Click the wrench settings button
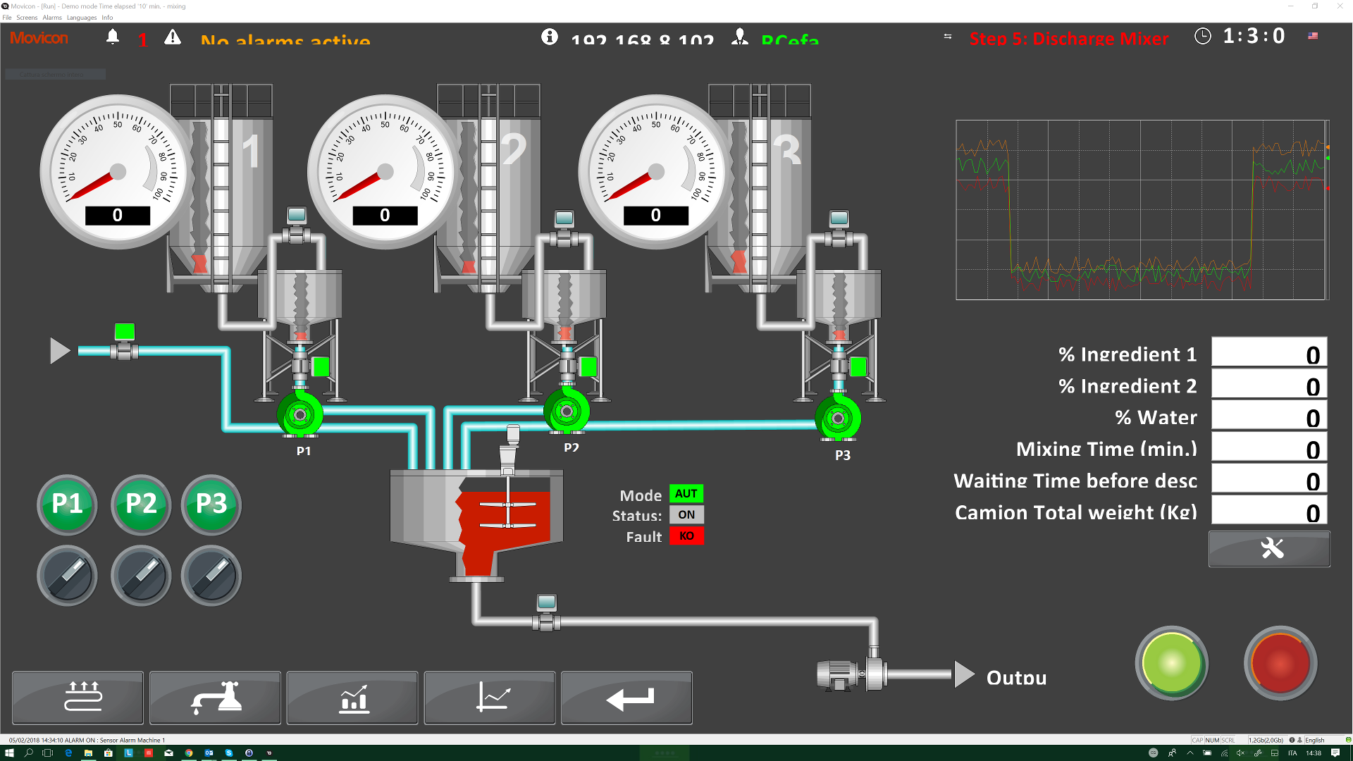Screen dimensions: 1353x761 point(1269,549)
